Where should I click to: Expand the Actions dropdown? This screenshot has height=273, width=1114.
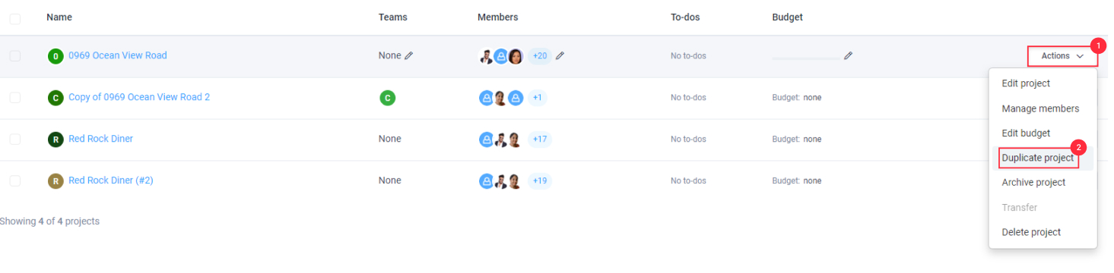click(1062, 56)
